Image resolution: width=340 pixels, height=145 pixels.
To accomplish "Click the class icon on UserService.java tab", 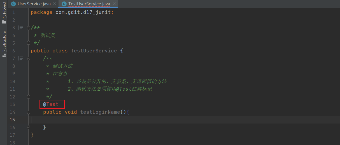I will pos(13,4).
